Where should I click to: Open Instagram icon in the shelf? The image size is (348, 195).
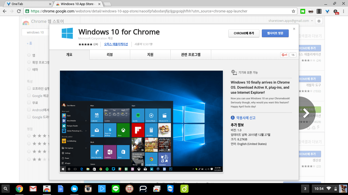88,189
